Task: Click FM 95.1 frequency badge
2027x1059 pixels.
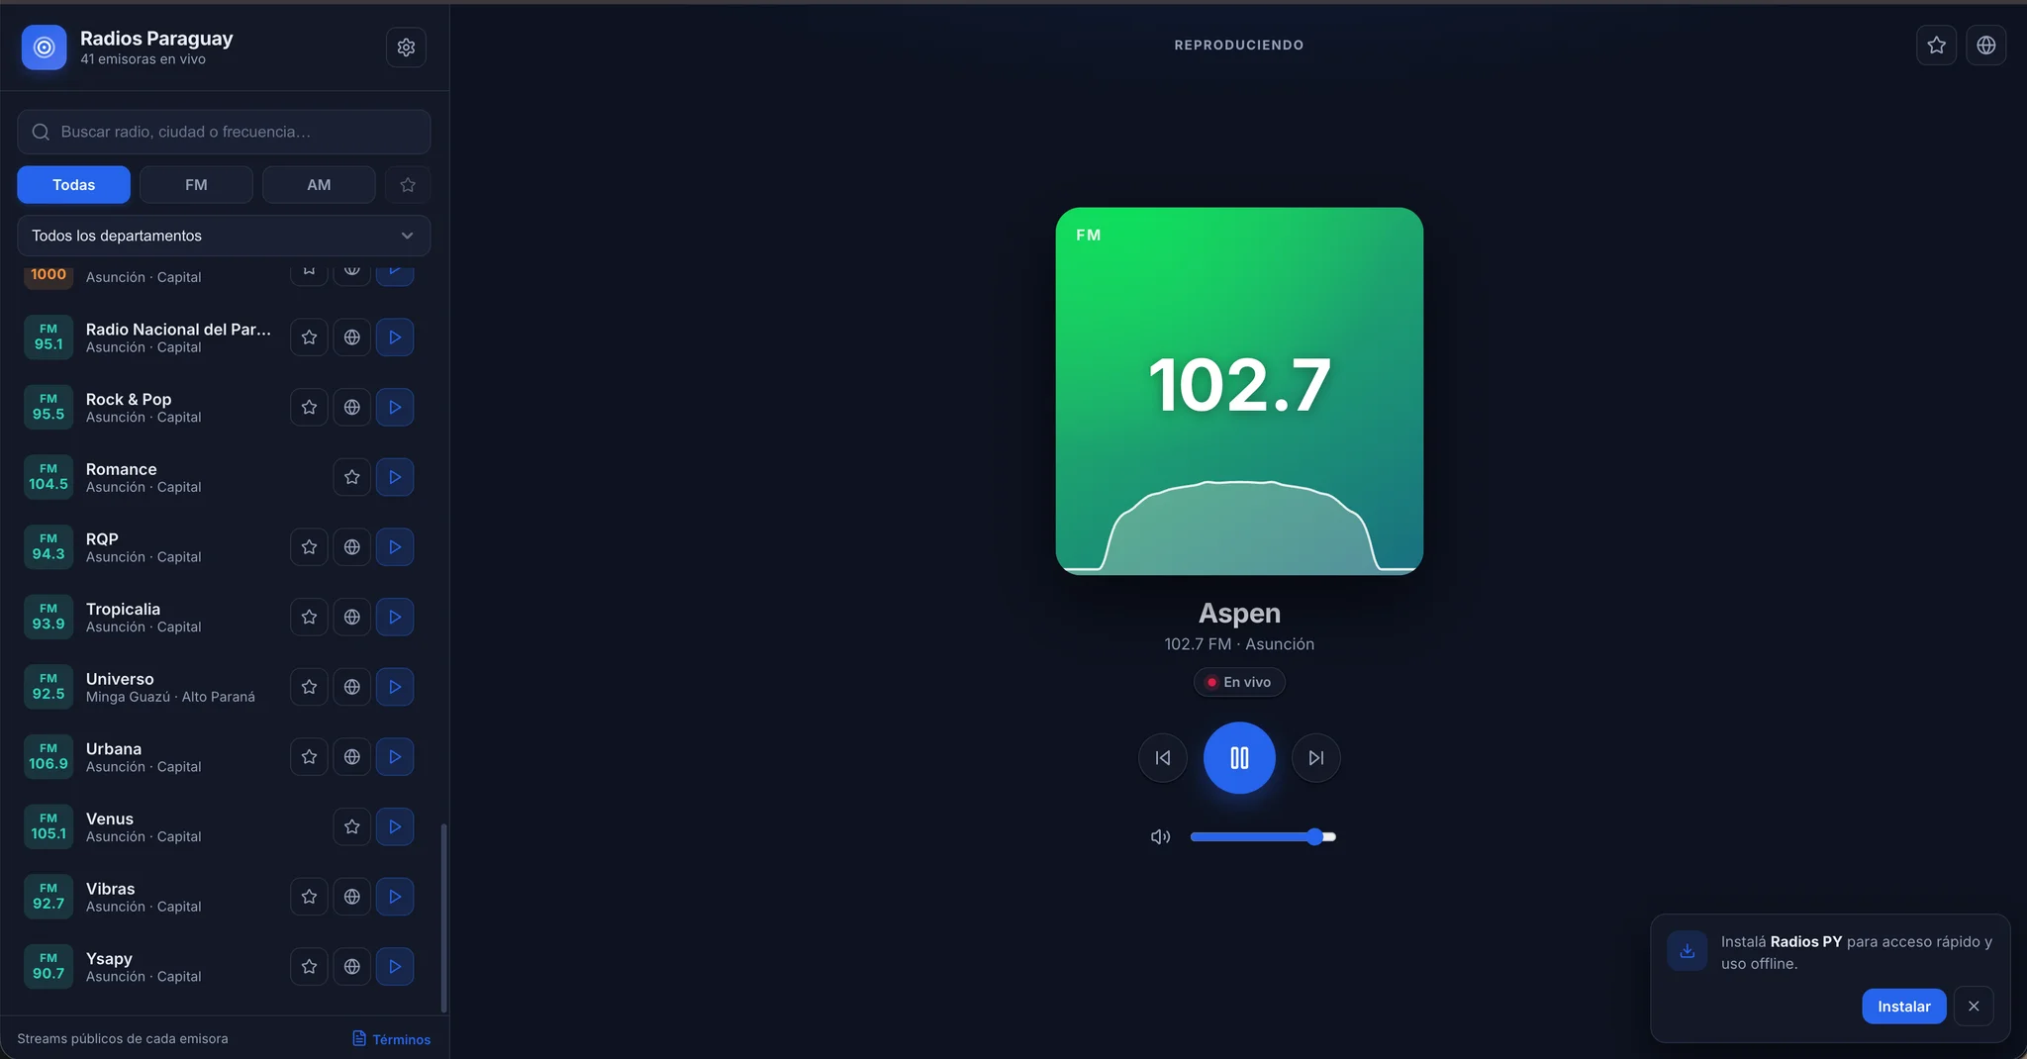Action: click(x=48, y=337)
